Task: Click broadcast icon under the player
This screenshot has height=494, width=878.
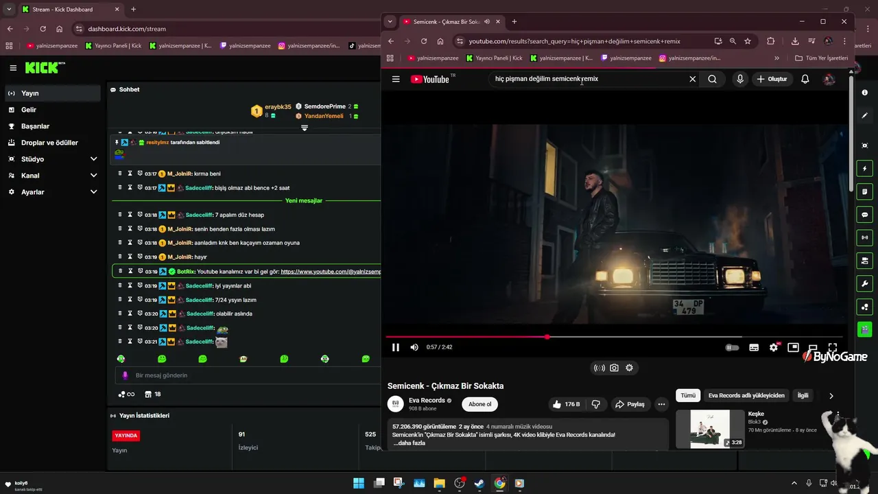Action: point(600,368)
